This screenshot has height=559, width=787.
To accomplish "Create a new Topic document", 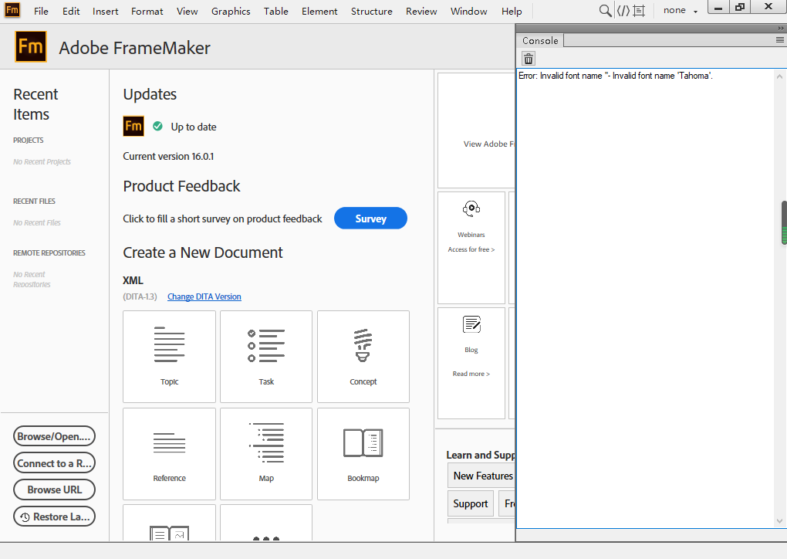I will [169, 357].
